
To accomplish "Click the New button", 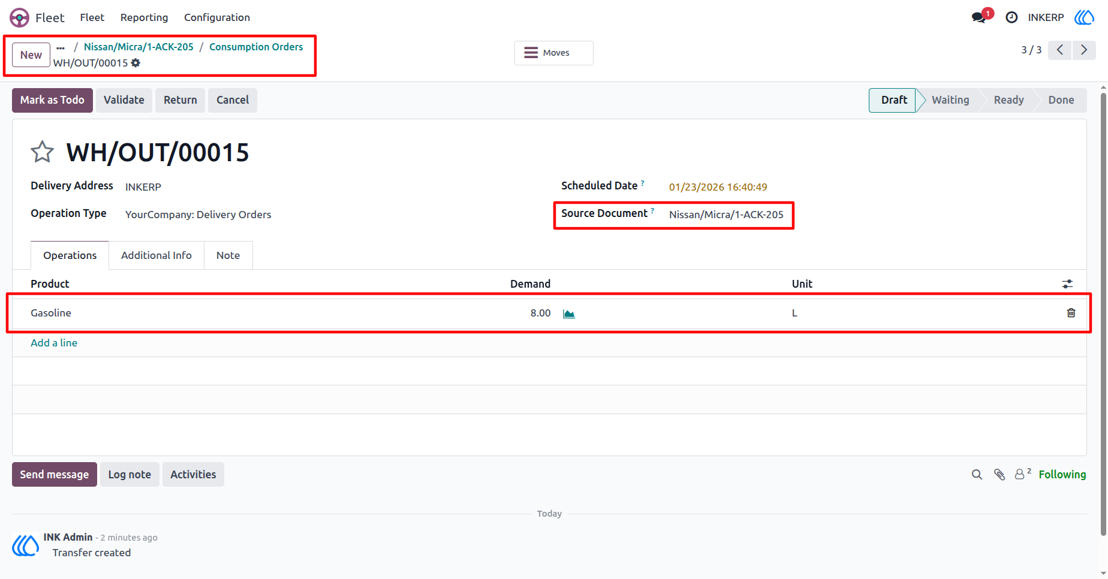I will point(31,55).
